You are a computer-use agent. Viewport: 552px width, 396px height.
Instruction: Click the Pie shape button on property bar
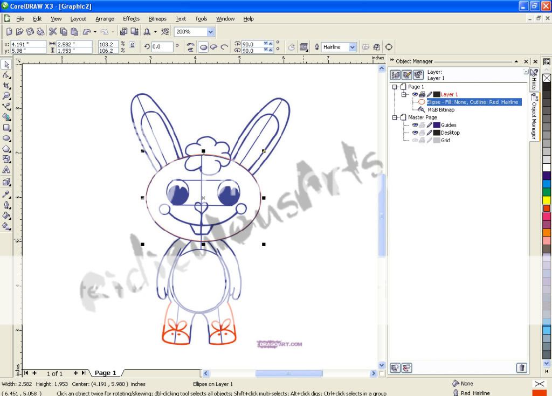pos(213,47)
